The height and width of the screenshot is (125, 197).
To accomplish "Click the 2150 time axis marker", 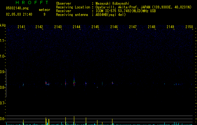I will 189,27.
